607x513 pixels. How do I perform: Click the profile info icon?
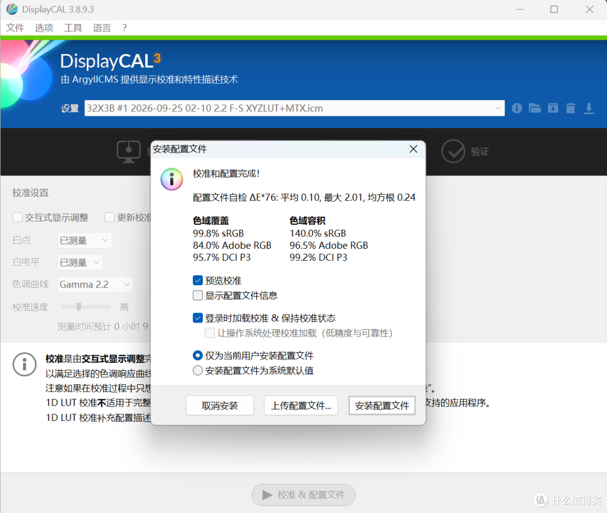(x=517, y=108)
